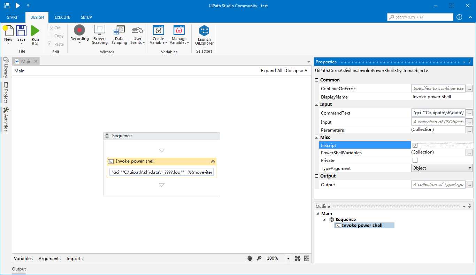Image resolution: width=476 pixels, height=275 pixels.
Task: Click the Save floppy disk icon
Action: (22, 31)
